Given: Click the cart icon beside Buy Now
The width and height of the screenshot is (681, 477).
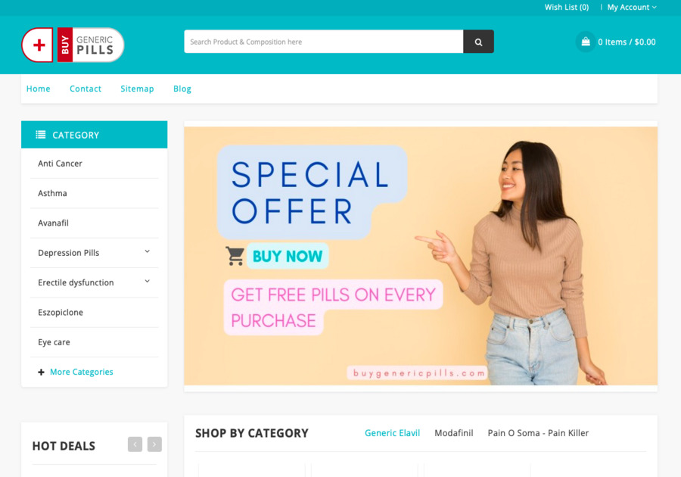Looking at the screenshot, I should tap(235, 256).
